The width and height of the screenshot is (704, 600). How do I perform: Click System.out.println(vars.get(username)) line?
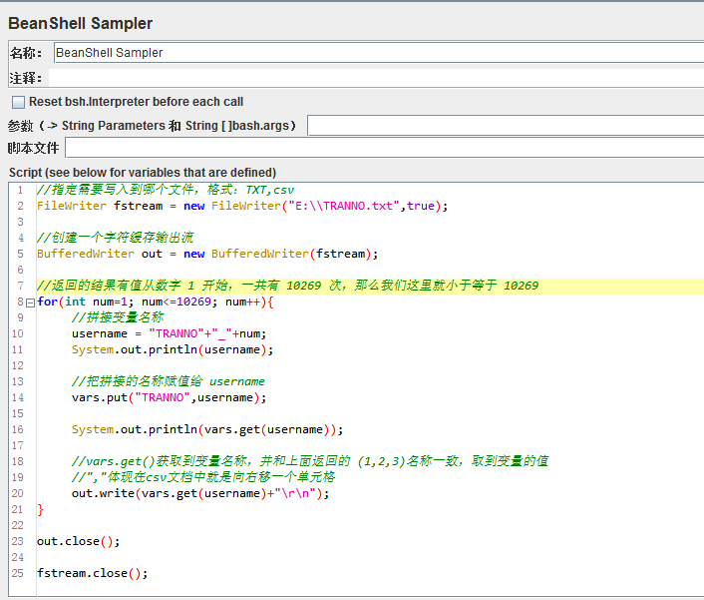(x=207, y=429)
